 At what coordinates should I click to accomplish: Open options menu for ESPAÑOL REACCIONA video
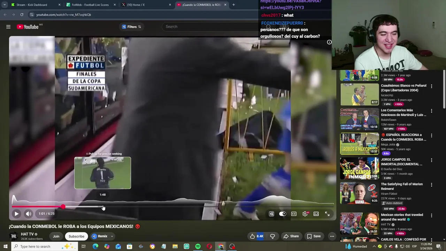pos(431,135)
